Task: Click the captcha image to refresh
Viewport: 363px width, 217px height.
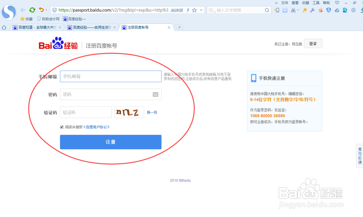Action: coord(129,112)
